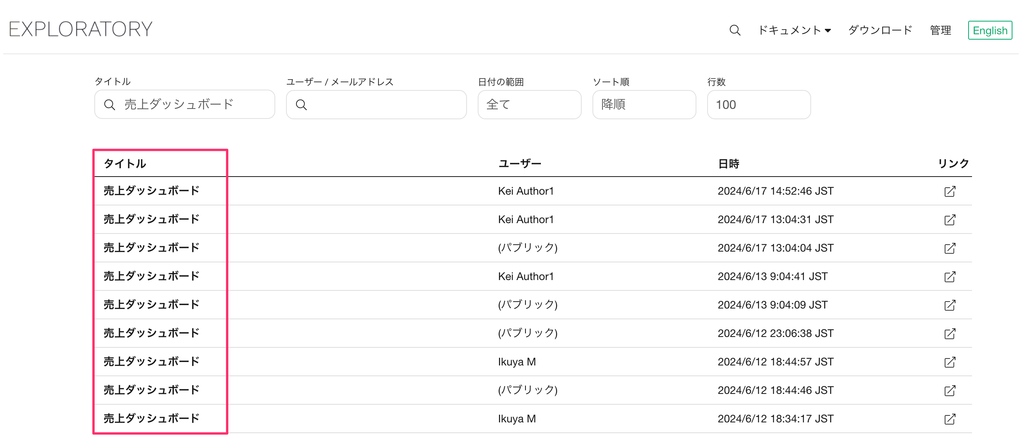Screen dimensions: 1024x447
Task: Open external link for 14:52:46 row
Action: coord(950,191)
